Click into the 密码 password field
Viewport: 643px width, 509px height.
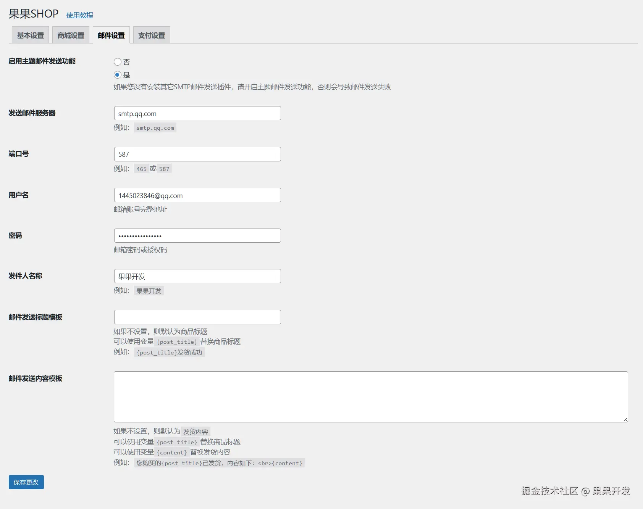(197, 235)
